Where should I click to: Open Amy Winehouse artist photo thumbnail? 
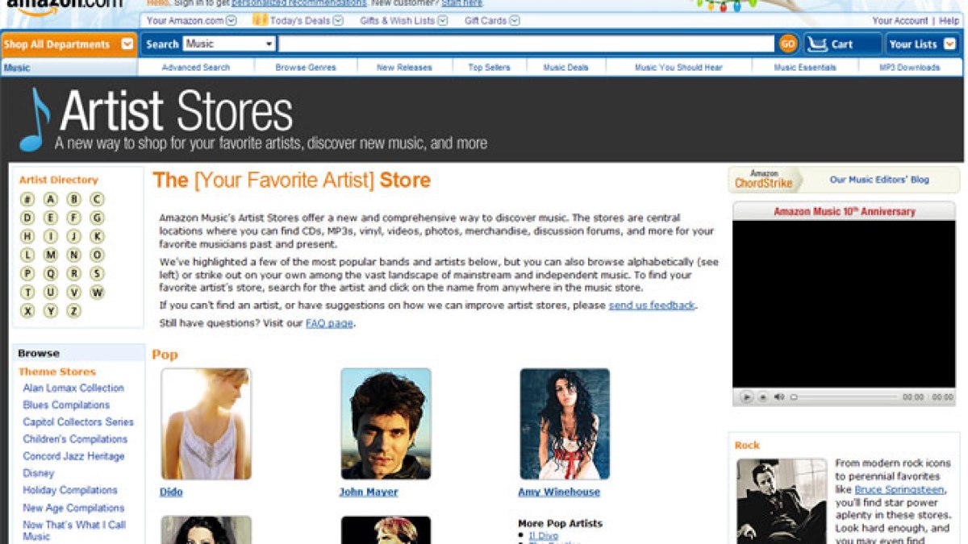click(565, 424)
